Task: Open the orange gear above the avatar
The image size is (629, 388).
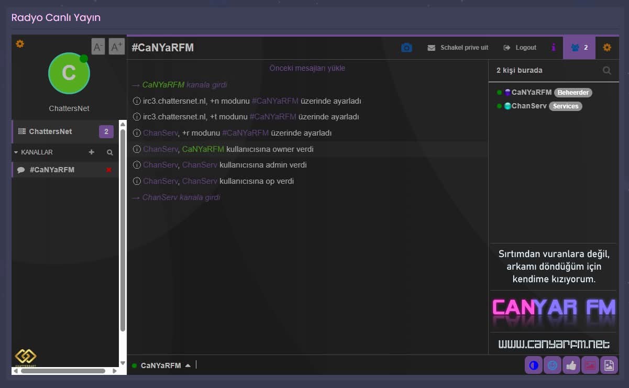Action: tap(20, 44)
